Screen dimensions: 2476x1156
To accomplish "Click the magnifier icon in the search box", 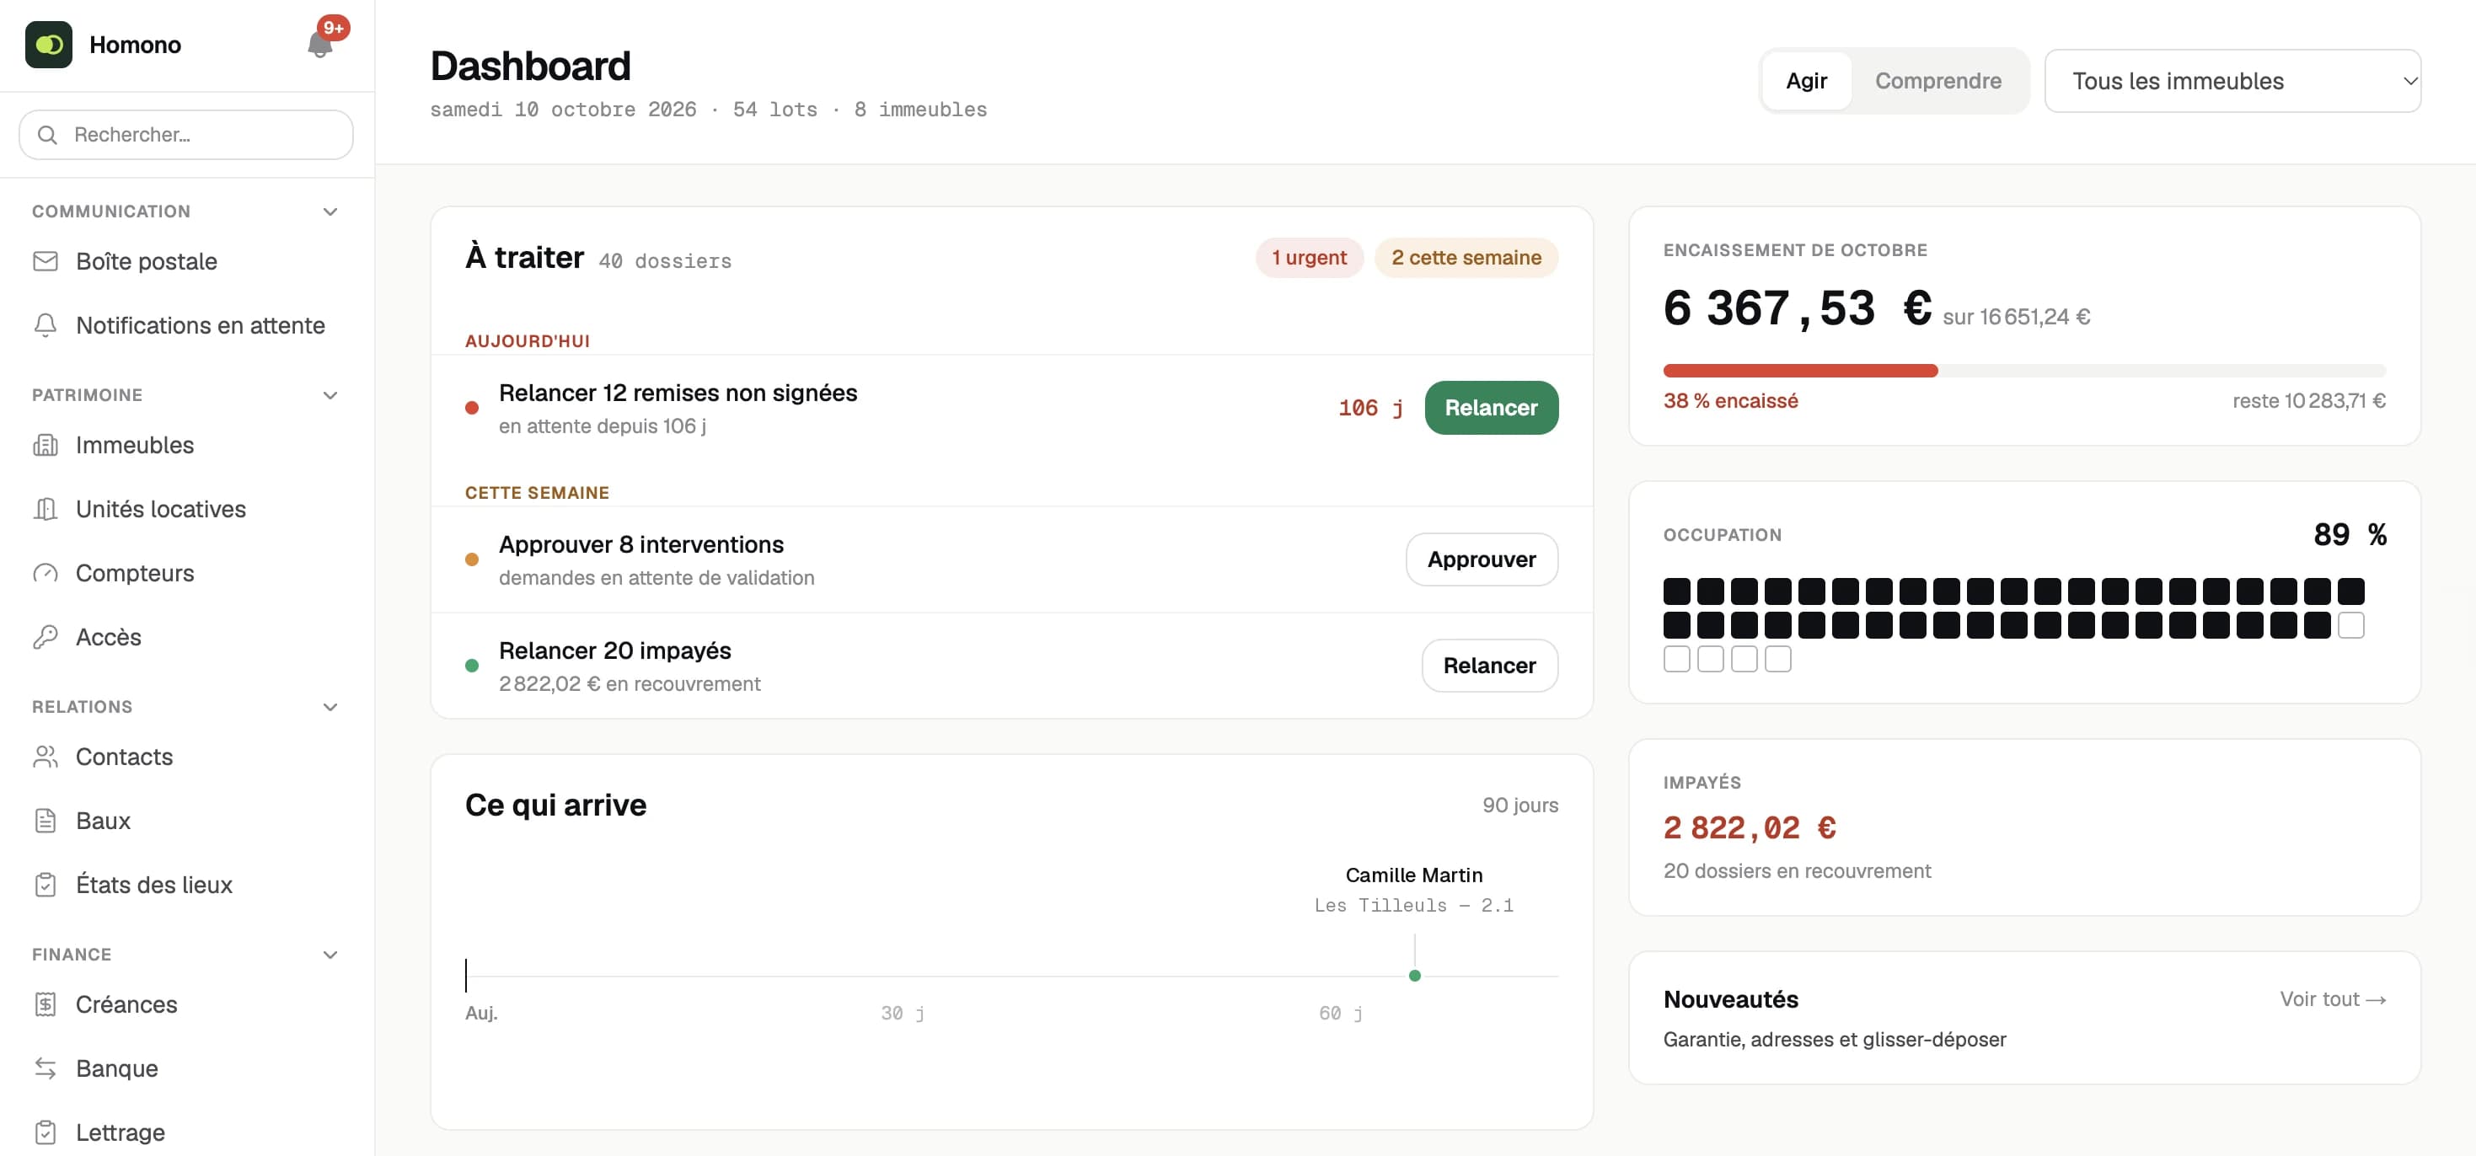I will pyautogui.click(x=47, y=135).
